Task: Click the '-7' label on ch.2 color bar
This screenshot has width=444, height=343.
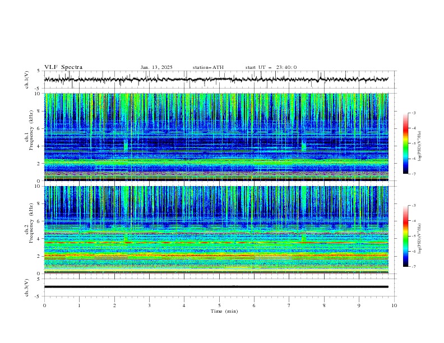Action: click(x=413, y=266)
